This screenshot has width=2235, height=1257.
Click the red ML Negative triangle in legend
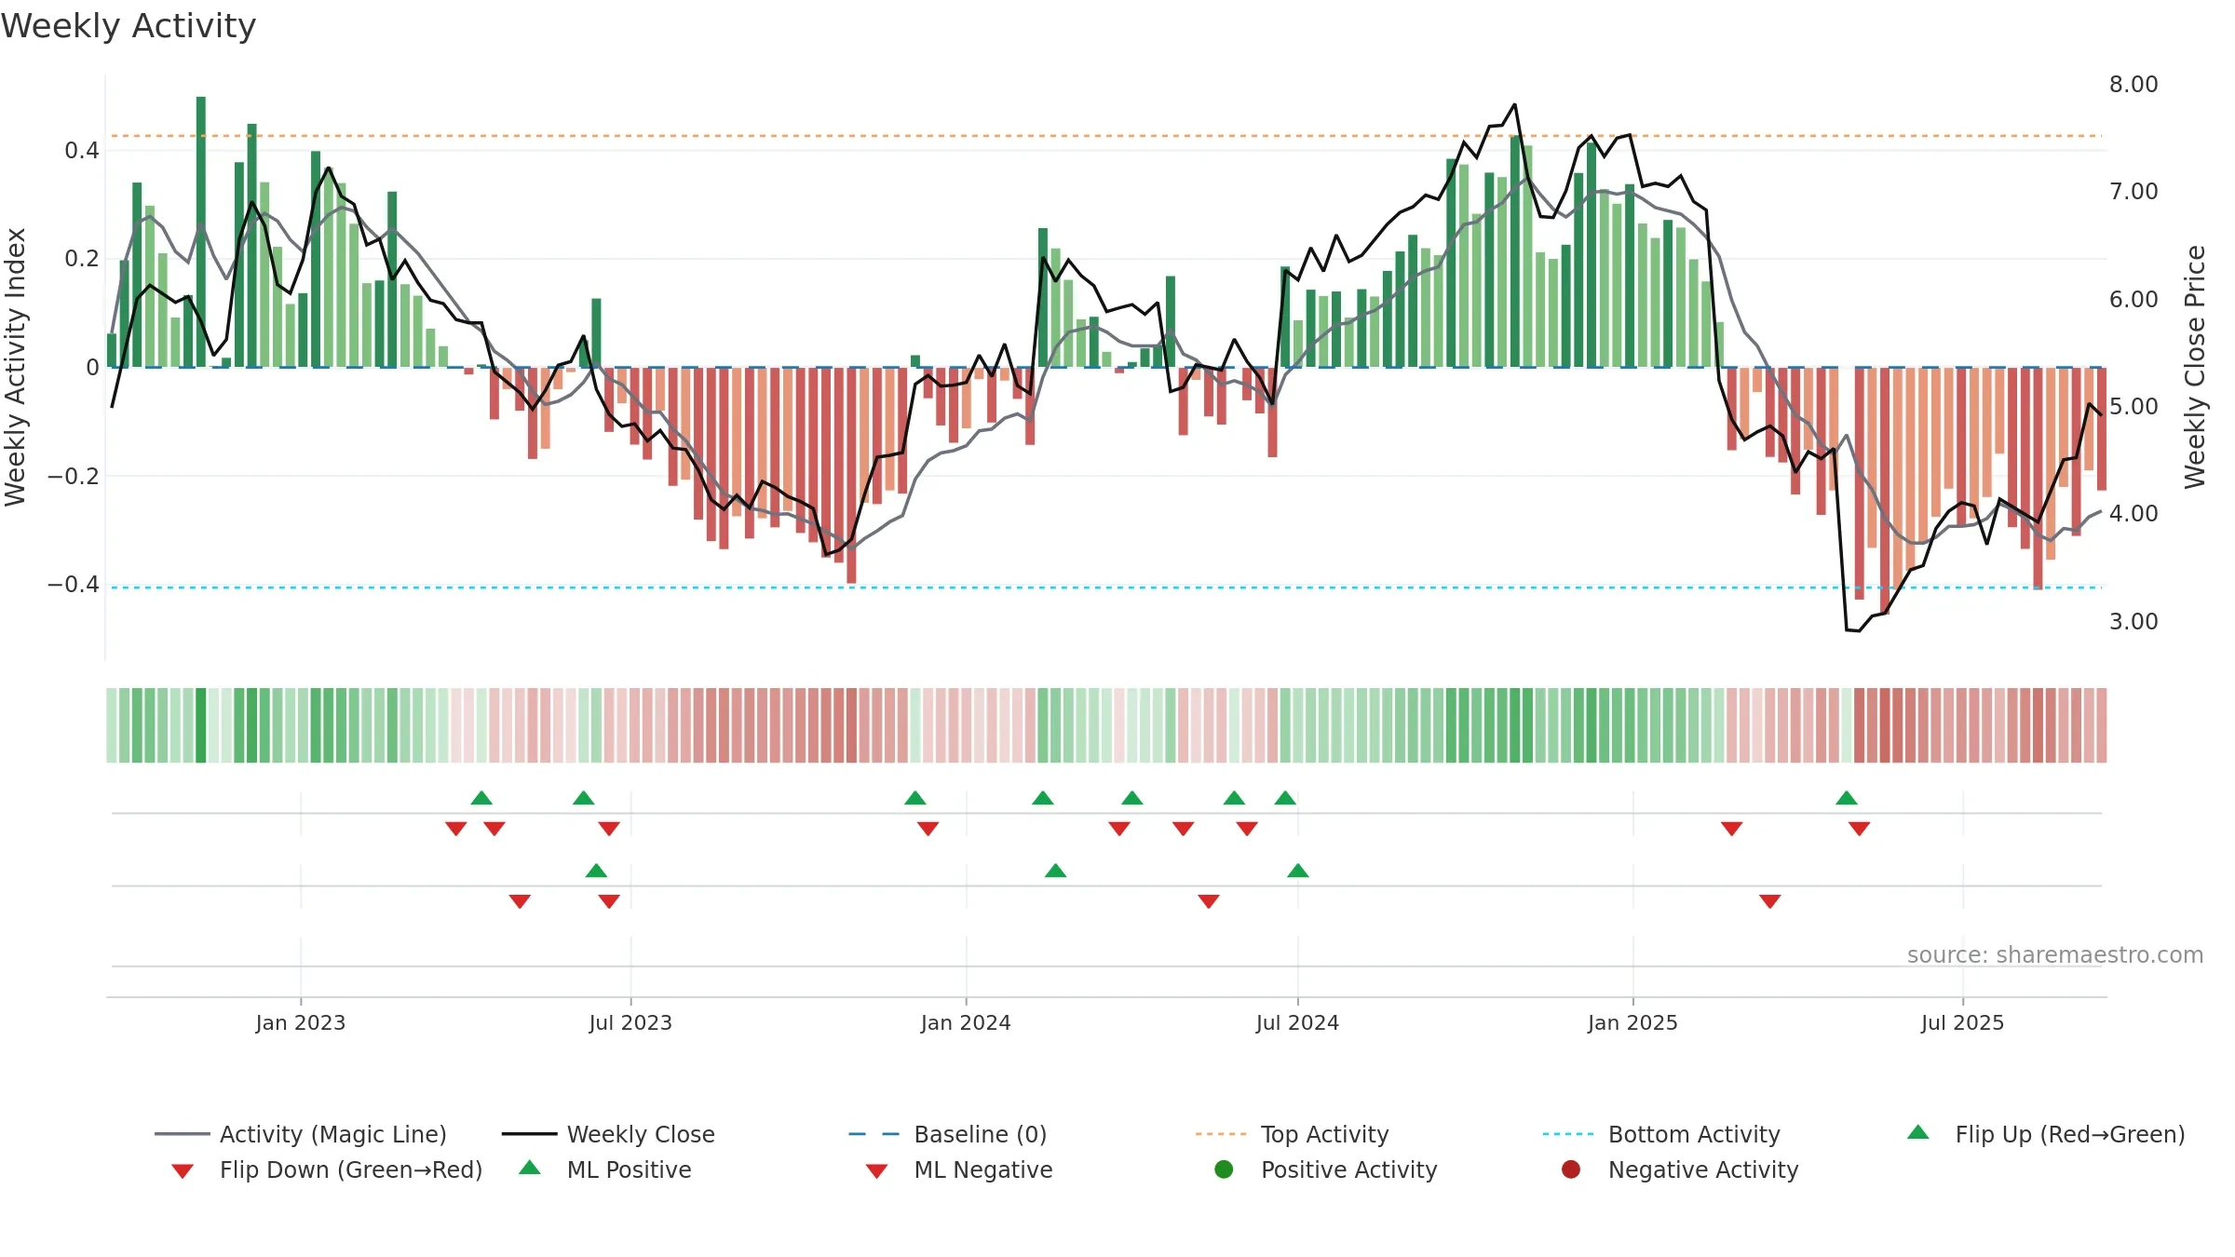(x=877, y=1171)
